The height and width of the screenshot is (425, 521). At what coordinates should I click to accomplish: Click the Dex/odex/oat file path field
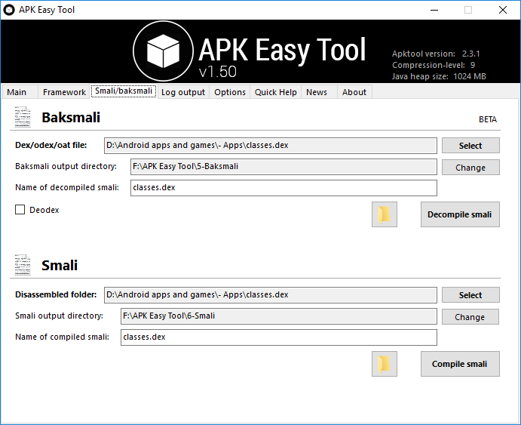tap(271, 146)
